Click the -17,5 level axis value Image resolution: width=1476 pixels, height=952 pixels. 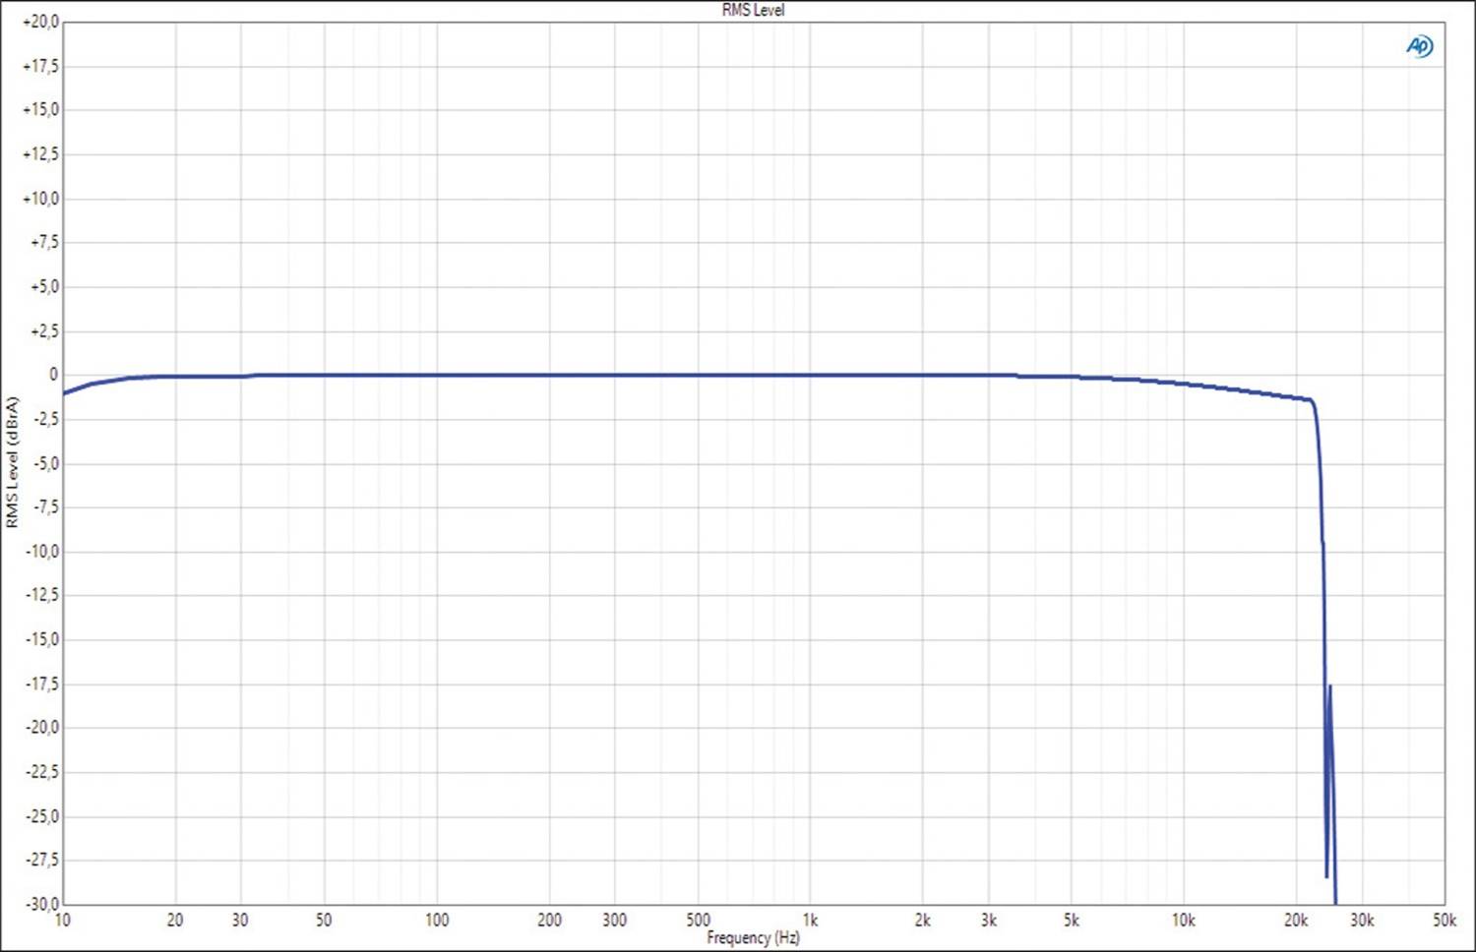click(x=42, y=684)
